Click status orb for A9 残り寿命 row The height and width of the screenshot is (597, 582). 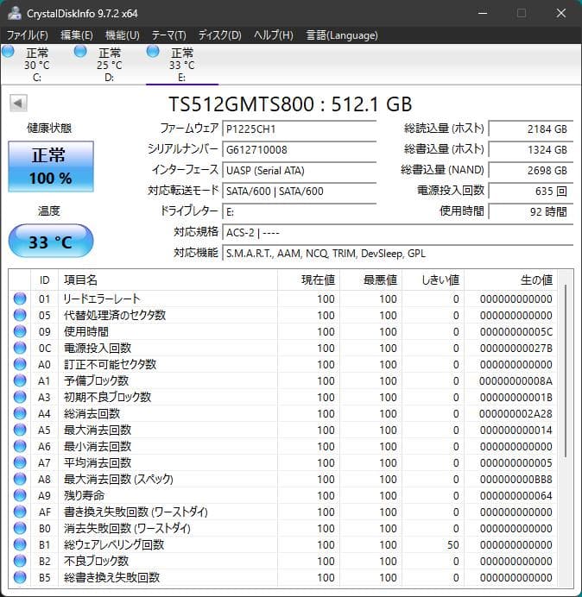20,495
